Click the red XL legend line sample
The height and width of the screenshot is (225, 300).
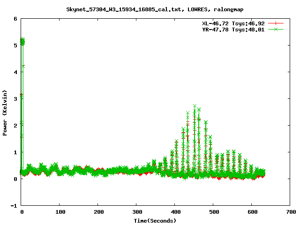pyautogui.click(x=276, y=23)
